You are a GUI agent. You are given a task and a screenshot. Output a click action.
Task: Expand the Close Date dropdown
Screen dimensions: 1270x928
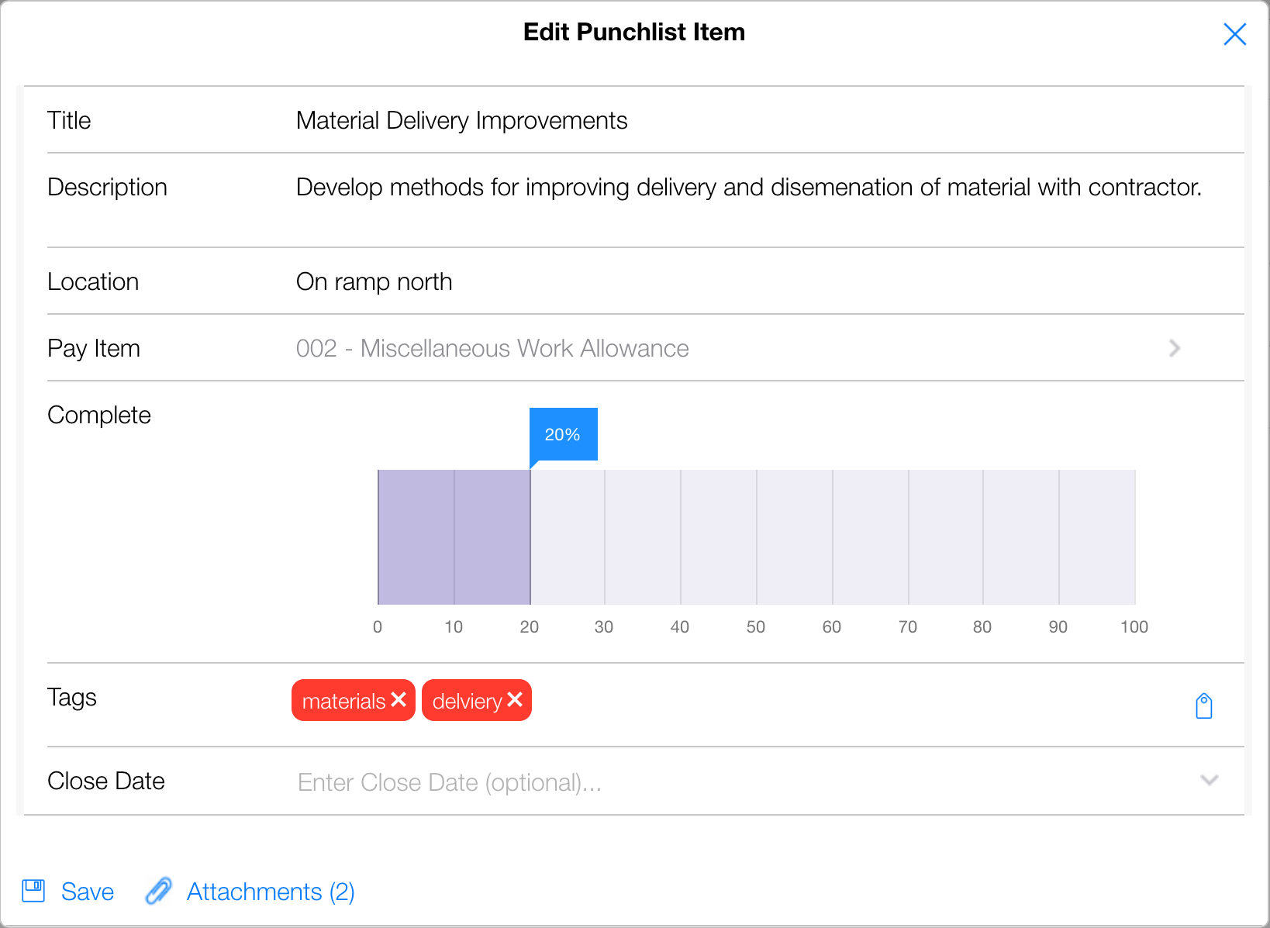(1209, 780)
